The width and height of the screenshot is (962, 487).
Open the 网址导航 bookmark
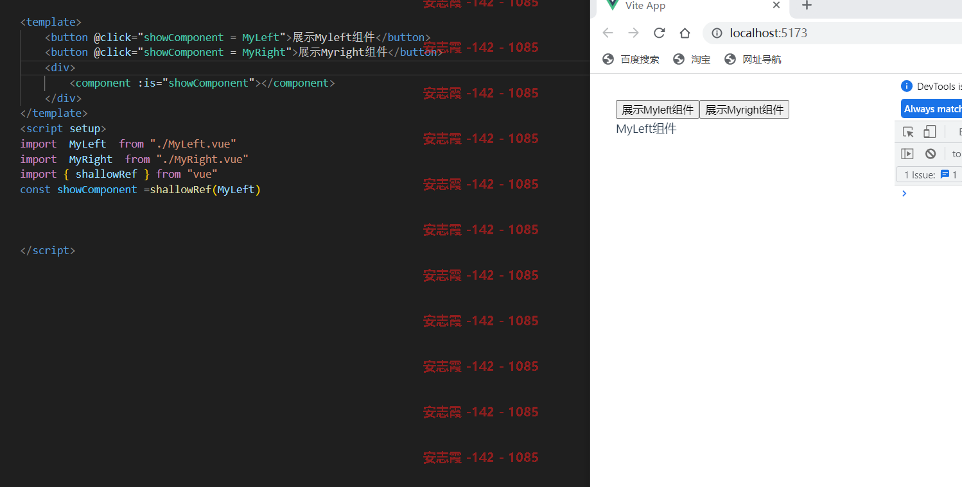click(753, 59)
